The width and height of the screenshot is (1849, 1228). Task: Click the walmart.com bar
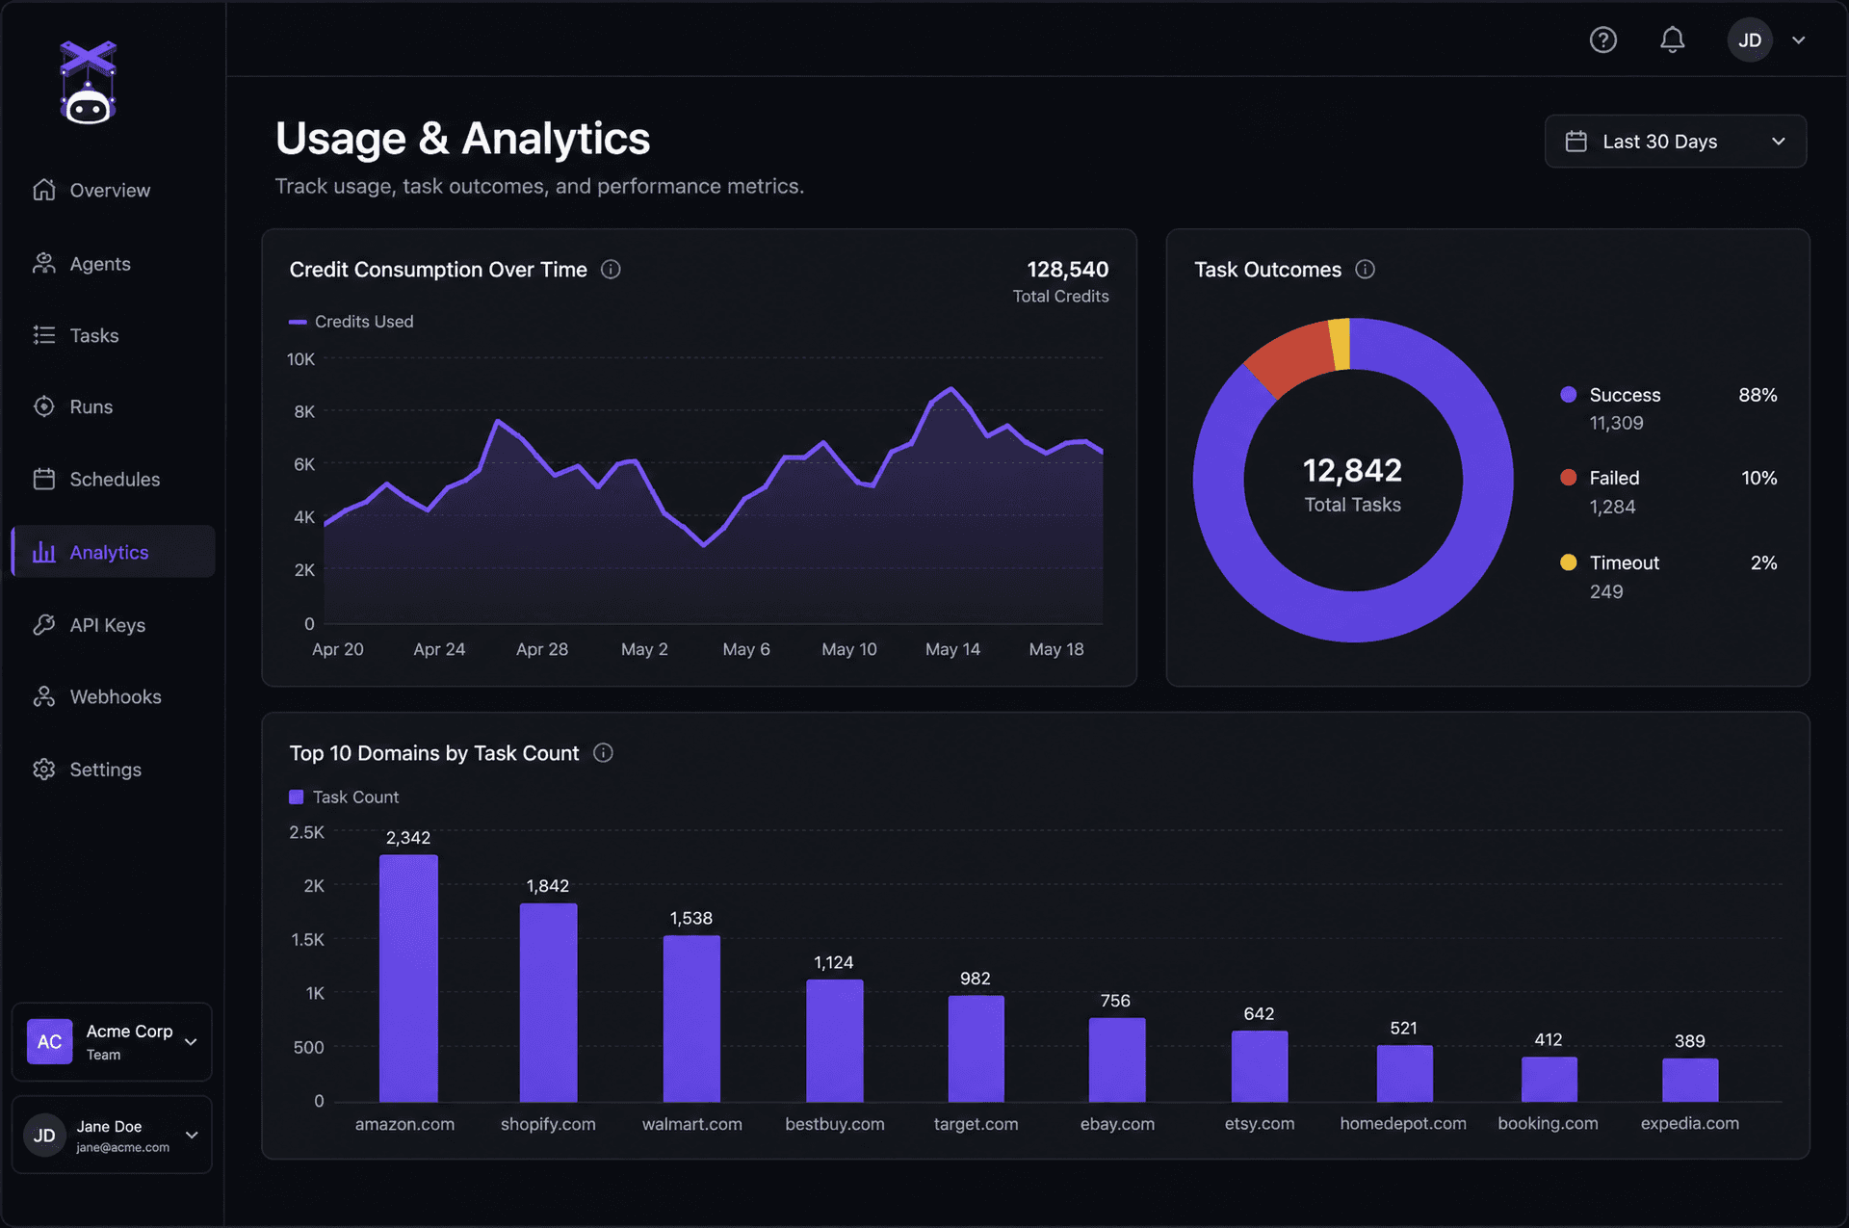click(691, 1019)
